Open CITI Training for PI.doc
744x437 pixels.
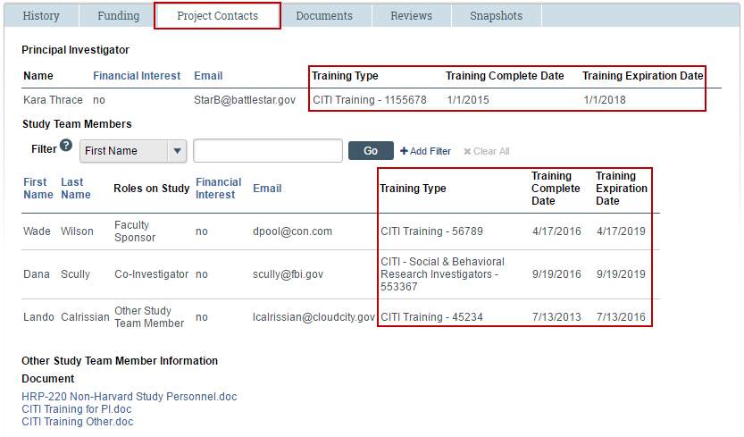[x=77, y=409]
